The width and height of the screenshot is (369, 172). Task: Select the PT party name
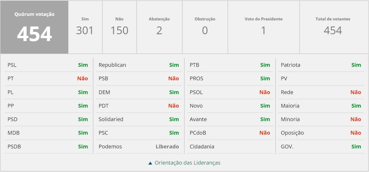(x=11, y=78)
